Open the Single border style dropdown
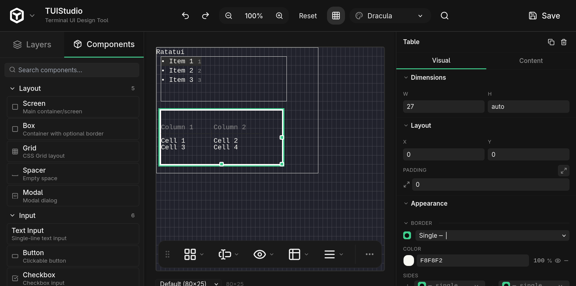 (492, 236)
